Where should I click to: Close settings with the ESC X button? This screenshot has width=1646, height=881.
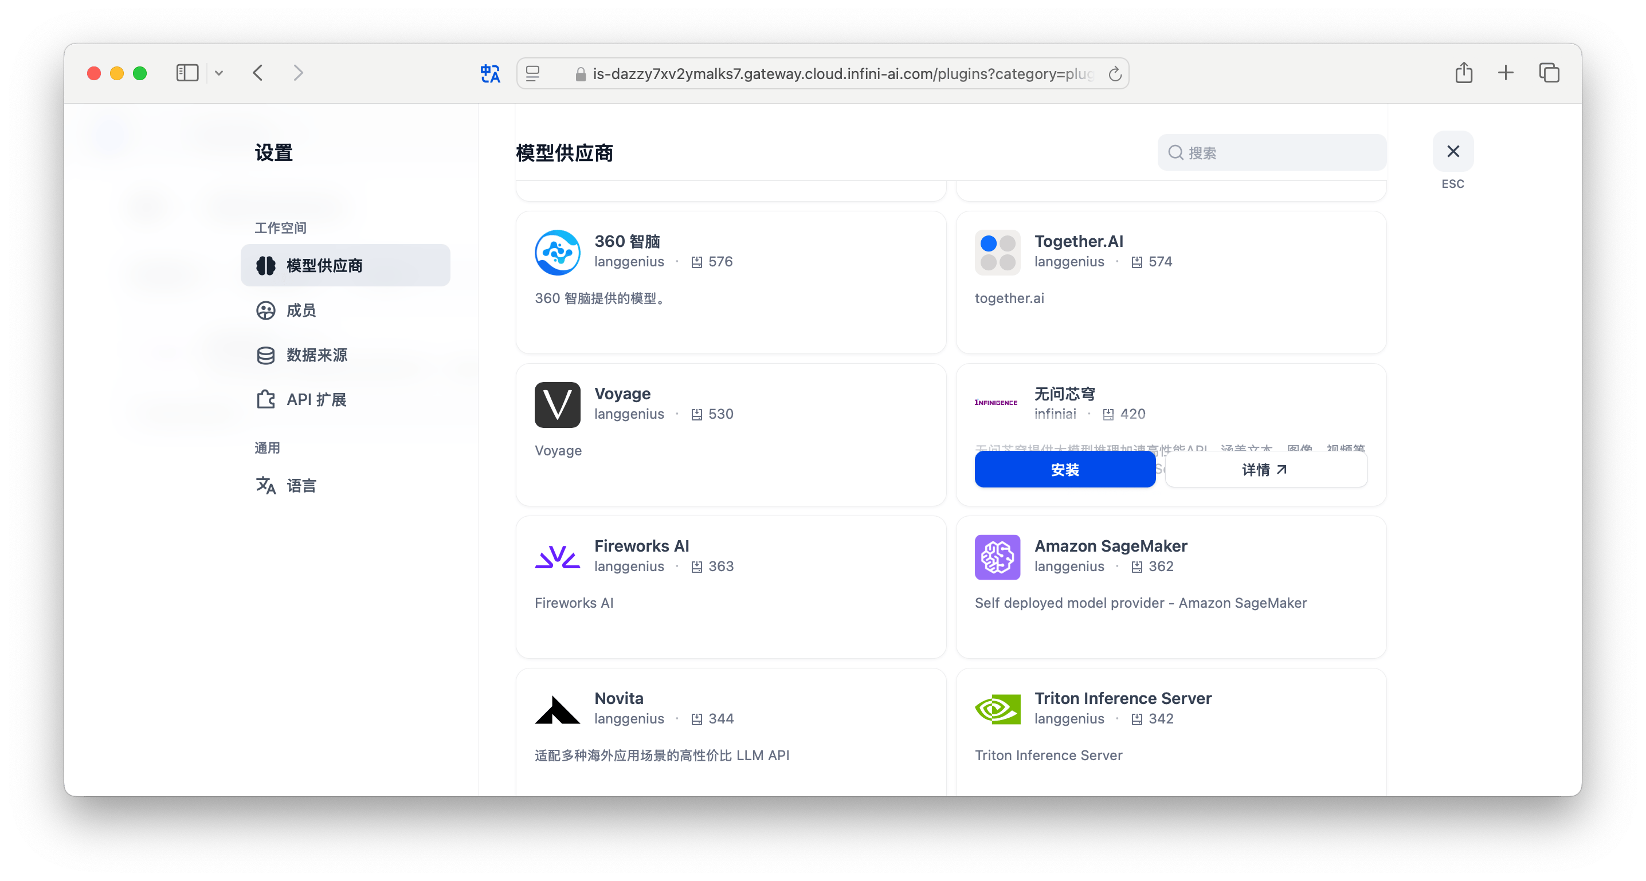pyautogui.click(x=1452, y=151)
